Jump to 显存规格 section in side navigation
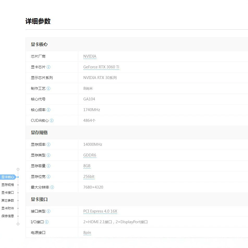The height and width of the screenshot is (248, 248). (8, 185)
